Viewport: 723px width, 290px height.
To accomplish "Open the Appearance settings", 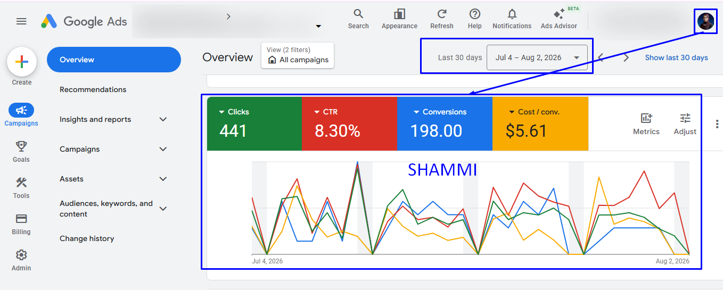I will [399, 19].
